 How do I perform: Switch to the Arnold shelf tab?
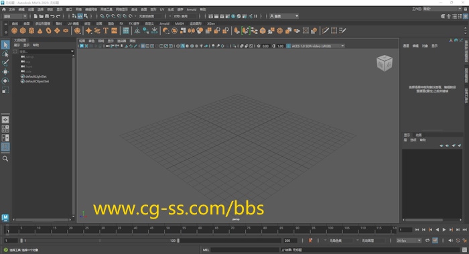[165, 23]
